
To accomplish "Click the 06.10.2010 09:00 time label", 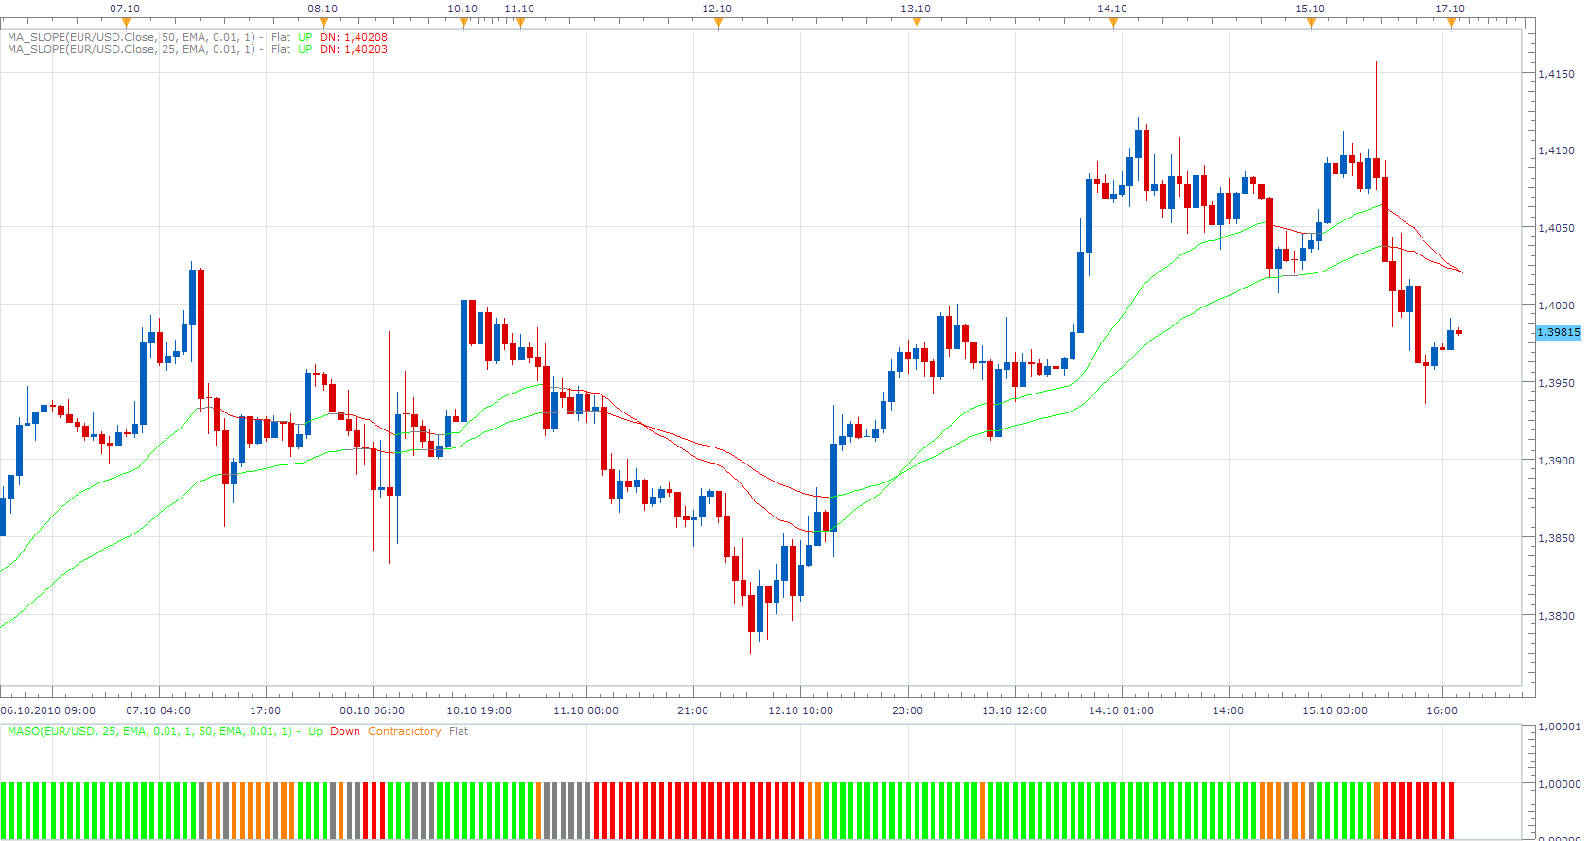I will tap(48, 710).
